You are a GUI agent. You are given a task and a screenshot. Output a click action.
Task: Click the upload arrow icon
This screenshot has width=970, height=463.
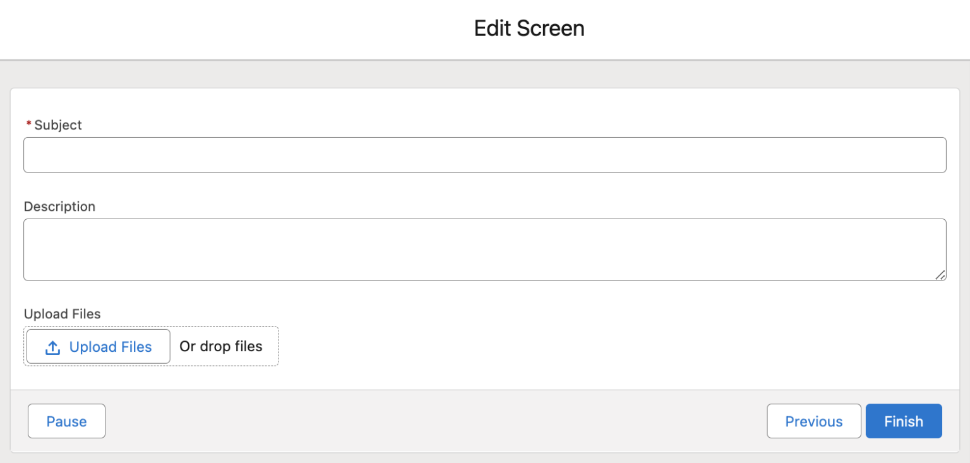pos(52,346)
